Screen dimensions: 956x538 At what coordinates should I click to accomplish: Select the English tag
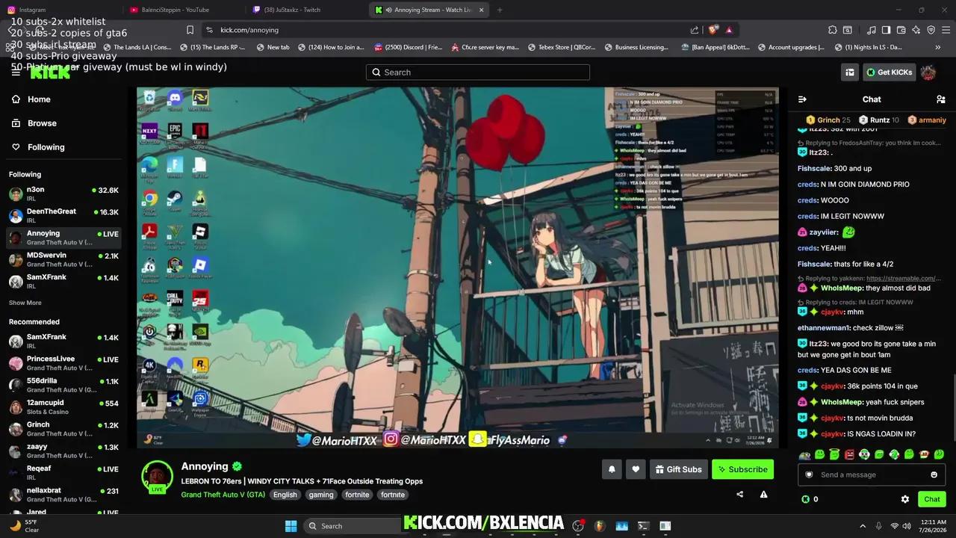point(285,495)
